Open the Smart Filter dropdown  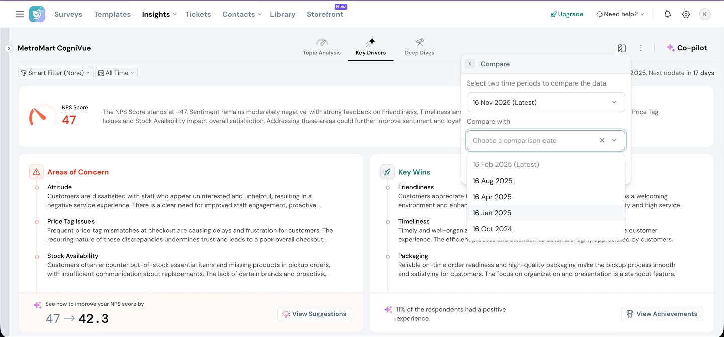[56, 73]
